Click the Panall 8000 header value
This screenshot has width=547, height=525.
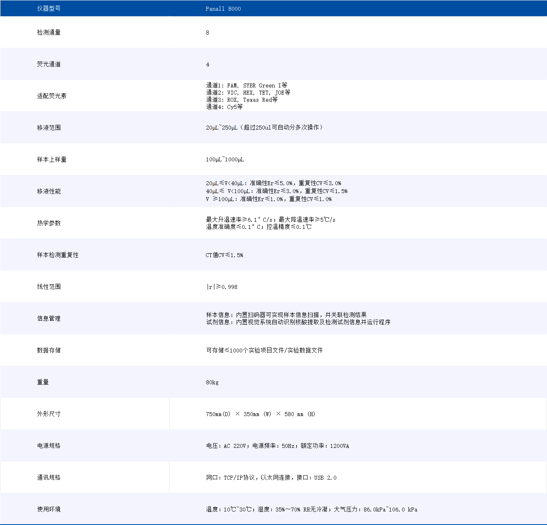click(x=223, y=9)
